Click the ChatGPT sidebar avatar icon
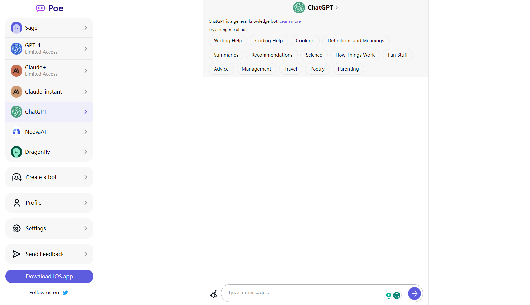The image size is (530, 305). click(16, 112)
